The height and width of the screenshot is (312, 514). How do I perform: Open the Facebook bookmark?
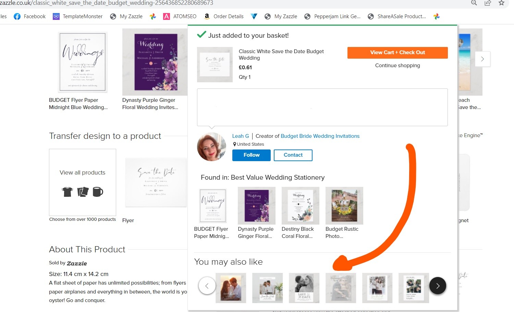[x=29, y=16]
